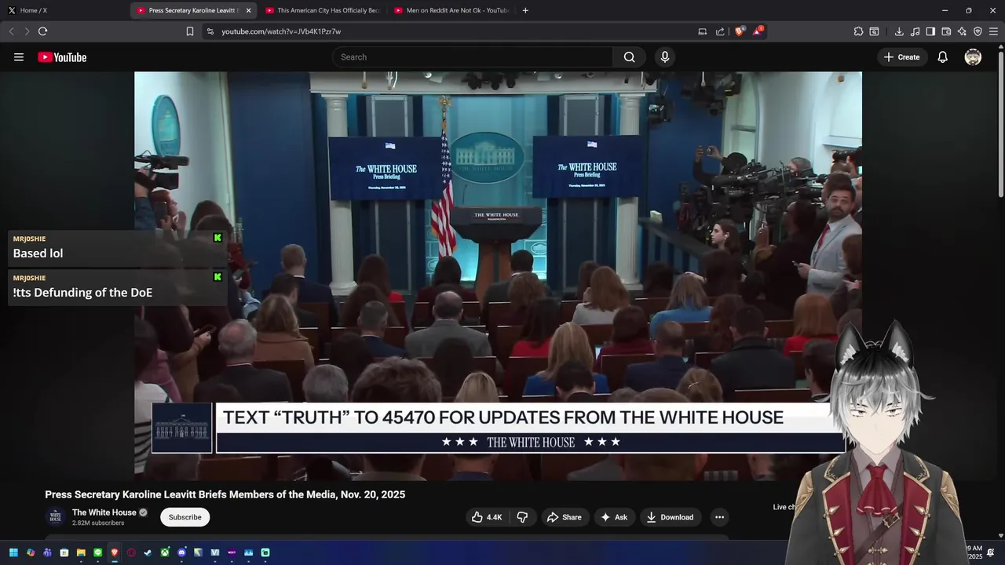This screenshot has width=1005, height=565.
Task: Open the Brave Wallet icon
Action: coord(946,31)
